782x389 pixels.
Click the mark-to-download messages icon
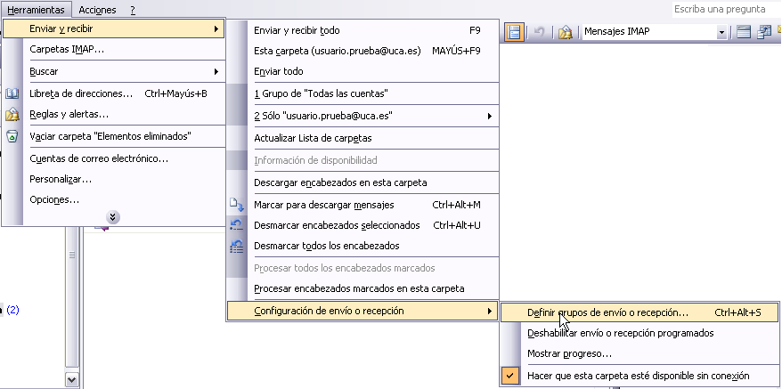tap(236, 205)
